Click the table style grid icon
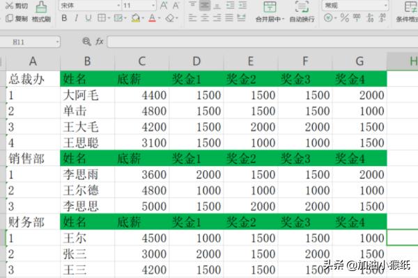The width and height of the screenshot is (418, 278). coord(118,18)
